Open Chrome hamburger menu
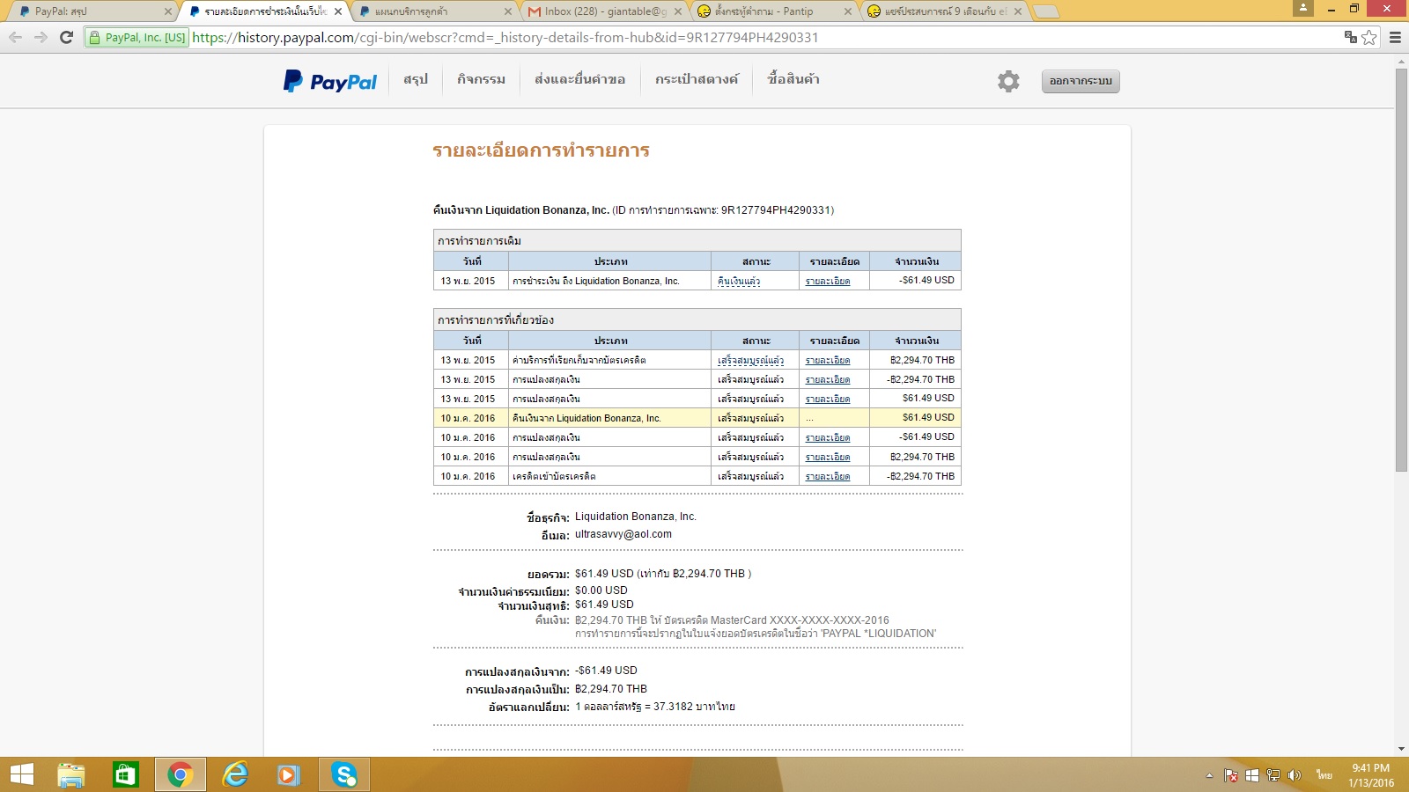1409x792 pixels. 1395,37
